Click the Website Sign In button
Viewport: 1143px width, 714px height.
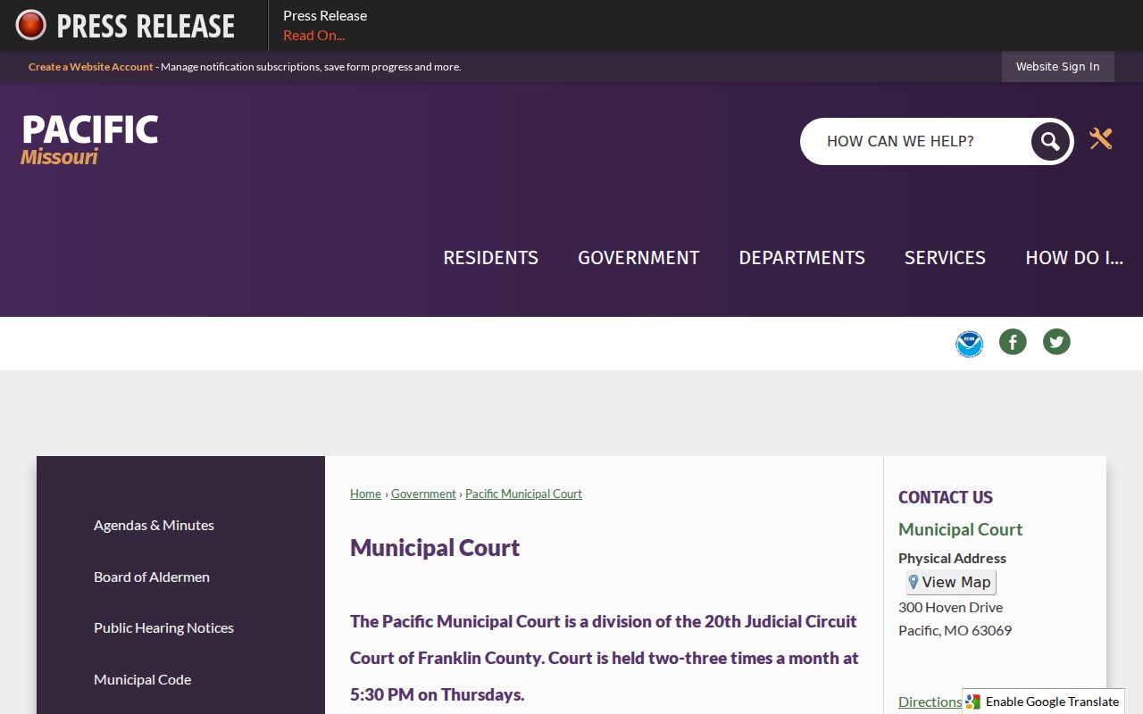pyautogui.click(x=1058, y=67)
